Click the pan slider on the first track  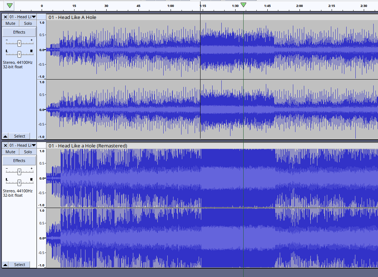[x=19, y=54]
